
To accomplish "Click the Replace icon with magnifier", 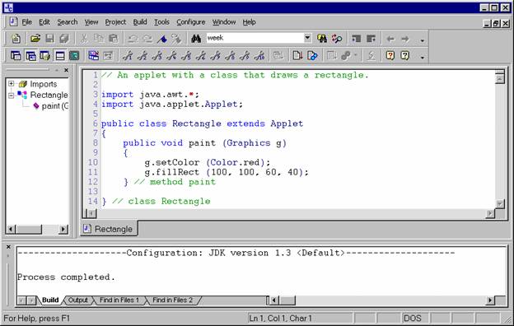I will click(x=337, y=39).
